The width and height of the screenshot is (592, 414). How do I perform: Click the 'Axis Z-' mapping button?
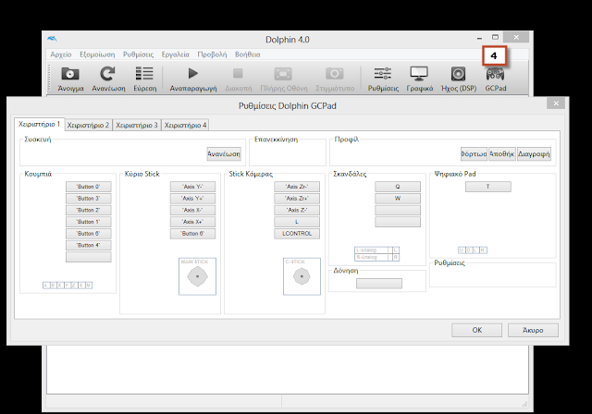tap(297, 210)
